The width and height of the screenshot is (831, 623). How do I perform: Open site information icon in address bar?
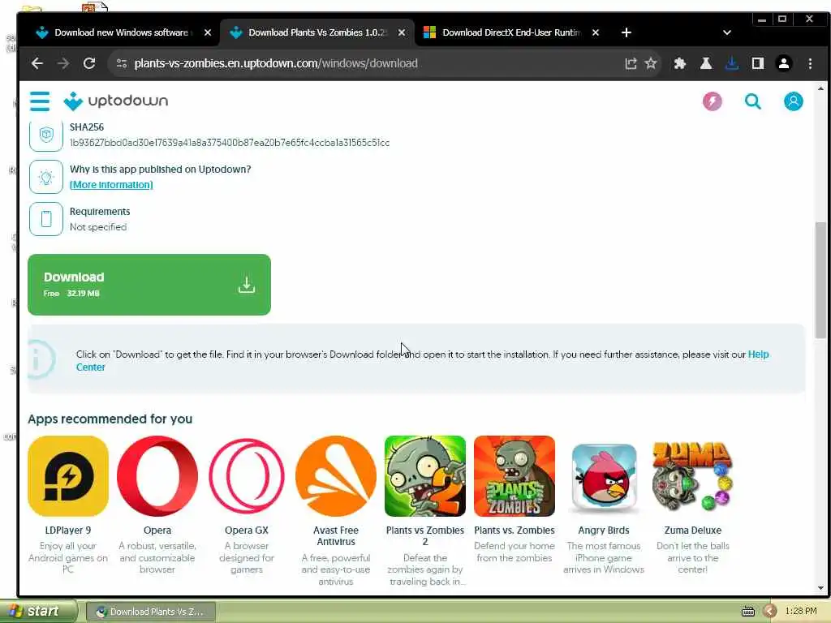pyautogui.click(x=122, y=63)
